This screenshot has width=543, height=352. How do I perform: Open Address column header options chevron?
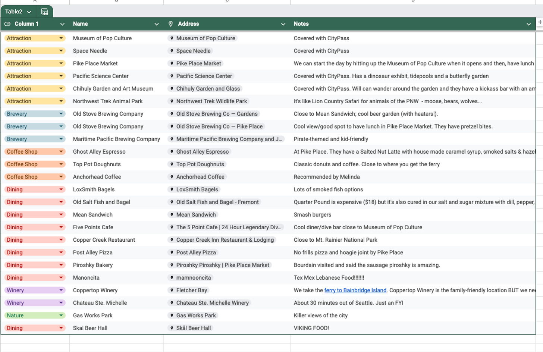point(283,24)
